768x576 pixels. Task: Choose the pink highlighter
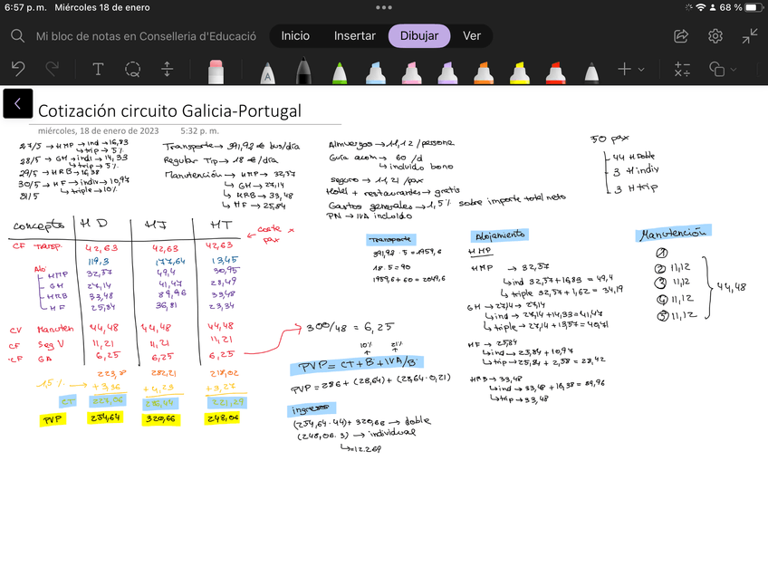(x=411, y=72)
